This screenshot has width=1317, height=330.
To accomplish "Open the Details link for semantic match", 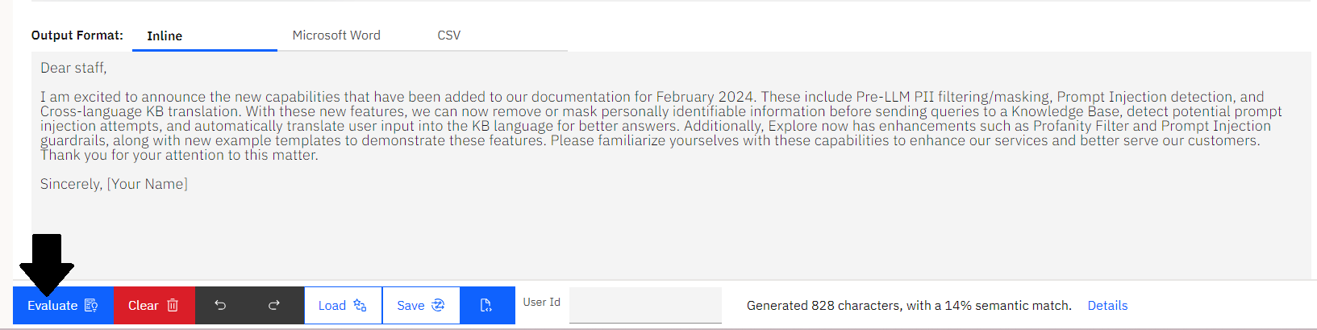I will click(x=1107, y=305).
